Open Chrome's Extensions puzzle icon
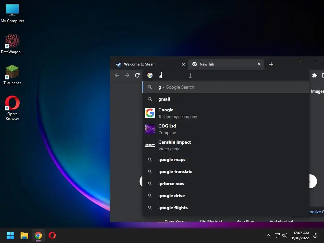The width and height of the screenshot is (324, 243). 314,75
